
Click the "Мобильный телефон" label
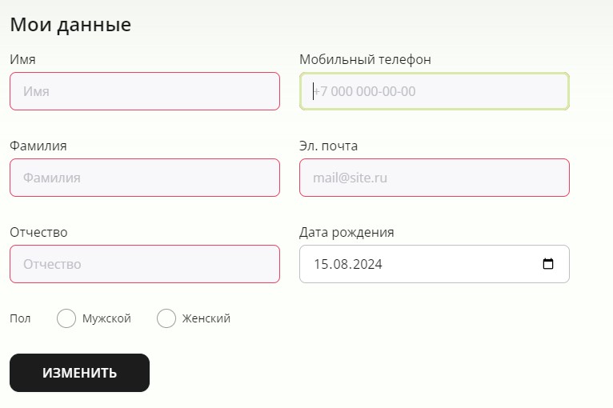pyautogui.click(x=365, y=59)
